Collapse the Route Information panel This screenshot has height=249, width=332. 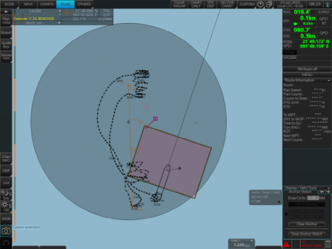(x=328, y=80)
